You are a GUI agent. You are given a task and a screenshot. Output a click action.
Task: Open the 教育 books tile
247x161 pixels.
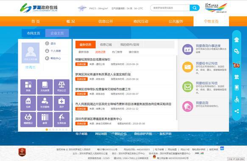[x=45, y=120]
